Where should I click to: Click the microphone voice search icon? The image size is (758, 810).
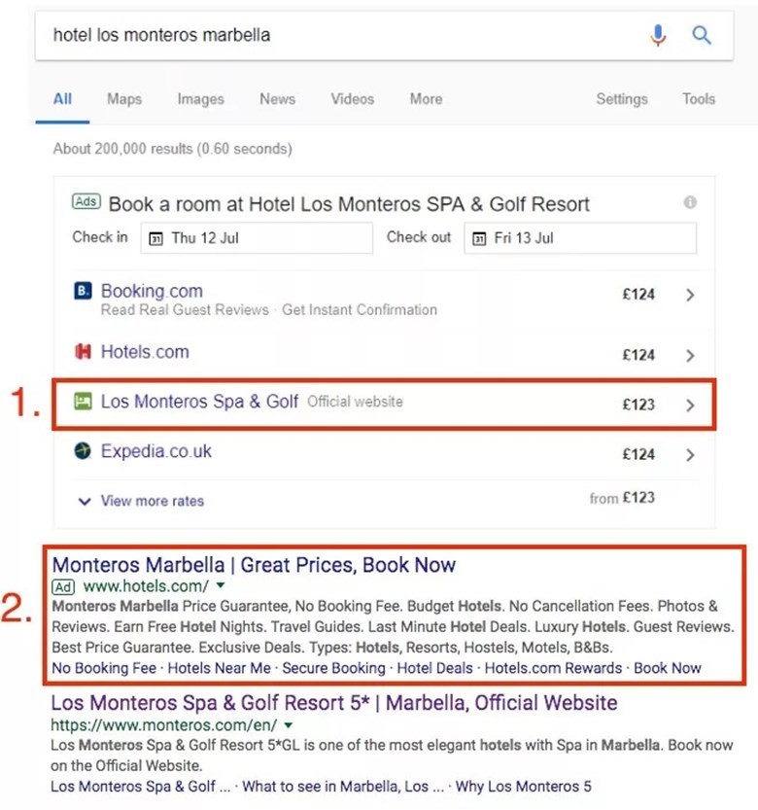point(658,36)
